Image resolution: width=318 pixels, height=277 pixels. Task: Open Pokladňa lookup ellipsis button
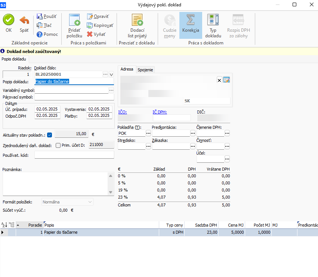point(148,133)
